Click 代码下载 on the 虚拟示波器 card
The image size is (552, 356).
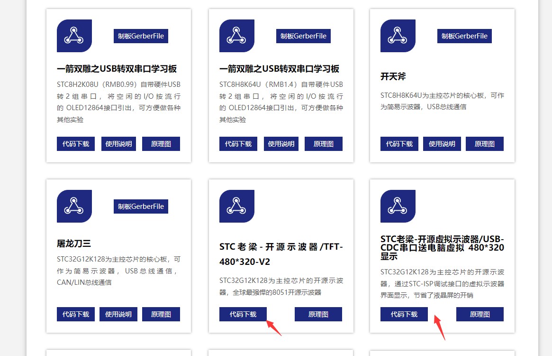tap(404, 314)
